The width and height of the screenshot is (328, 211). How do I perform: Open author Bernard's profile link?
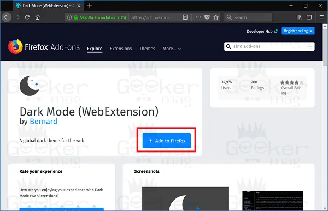click(x=44, y=122)
